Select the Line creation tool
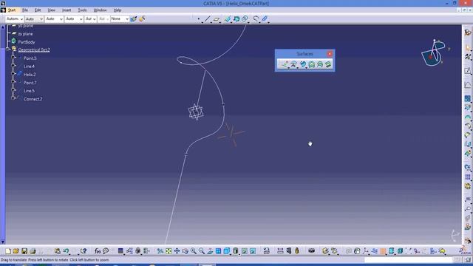 207,19
